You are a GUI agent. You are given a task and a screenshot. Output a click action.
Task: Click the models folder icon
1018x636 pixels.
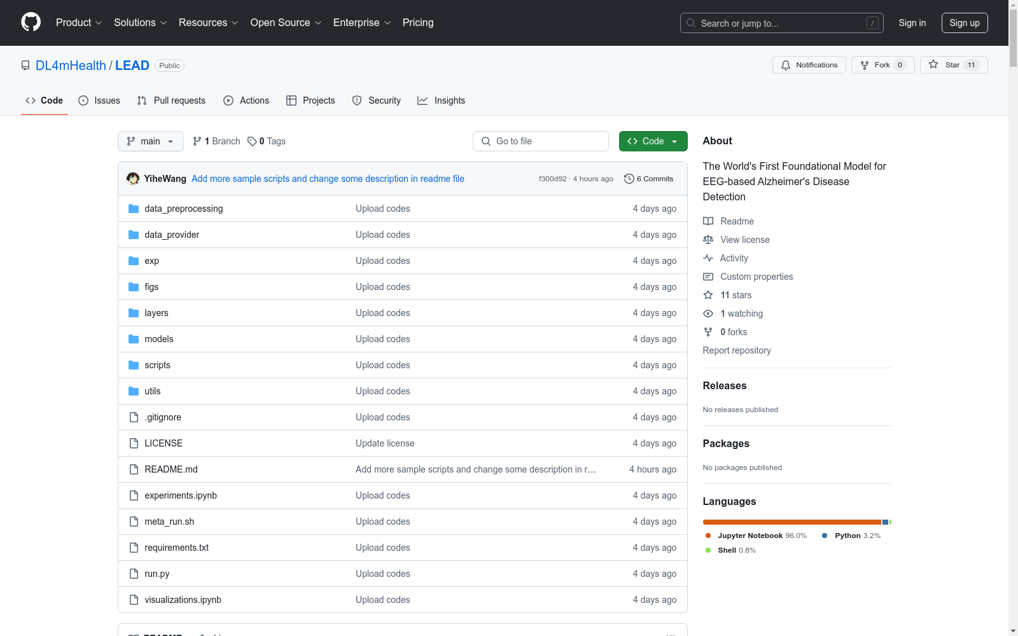134,339
